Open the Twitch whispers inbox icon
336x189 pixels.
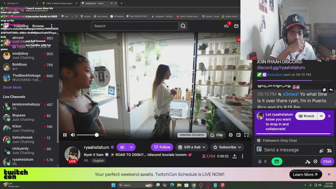pyautogui.click(x=236, y=26)
